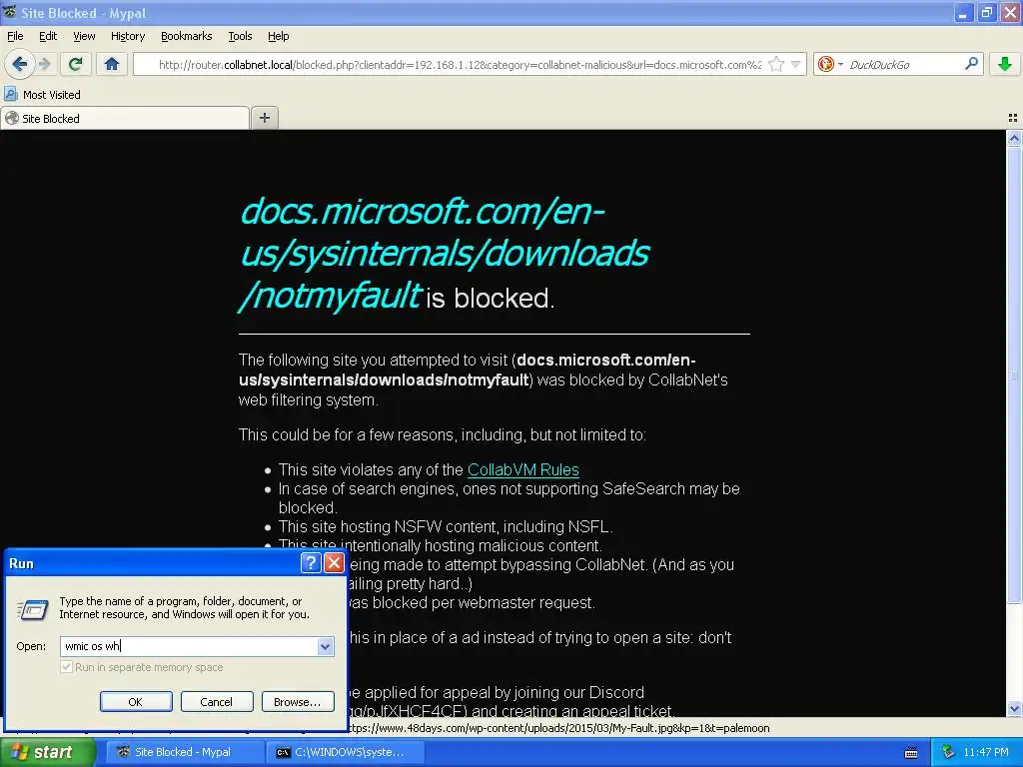1023x767 pixels.
Task: Open a new tab with plus button
Action: click(x=264, y=118)
